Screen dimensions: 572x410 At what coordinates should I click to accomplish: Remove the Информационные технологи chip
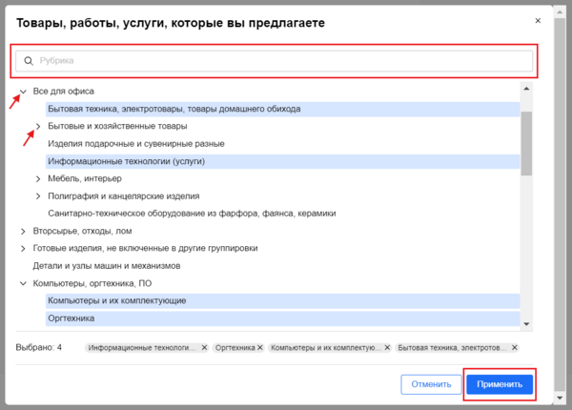click(204, 348)
